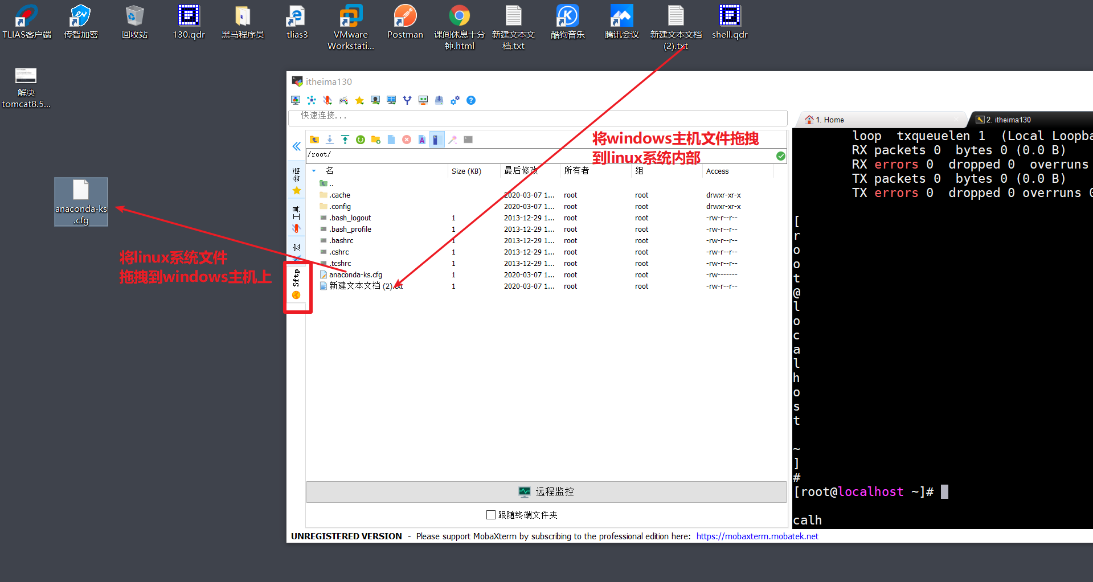
Task: Click the magic wand icon in SFTP toolbar
Action: [x=453, y=140]
